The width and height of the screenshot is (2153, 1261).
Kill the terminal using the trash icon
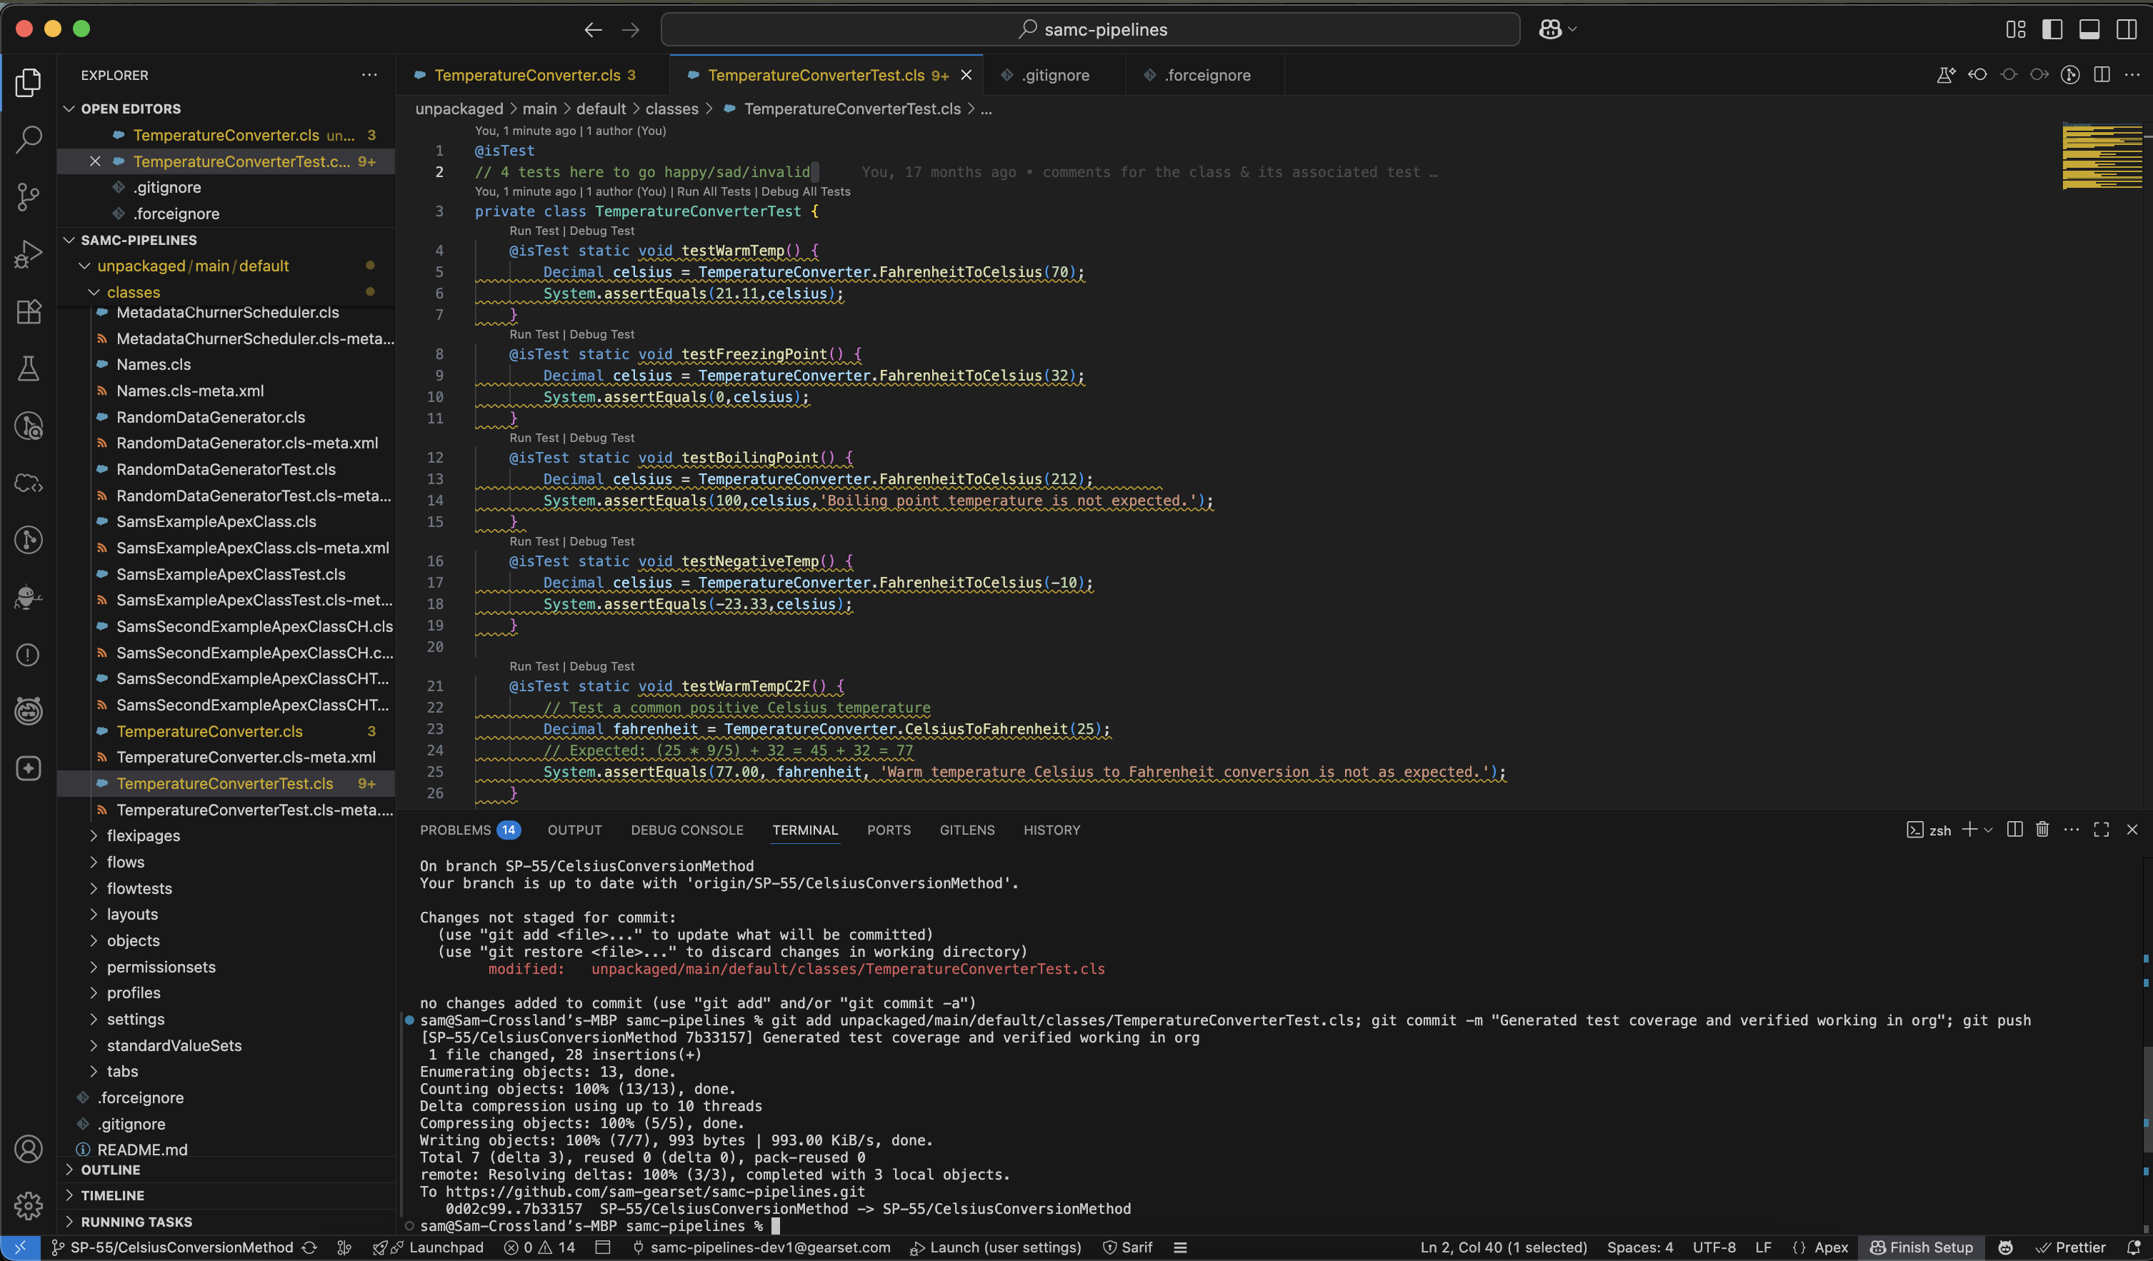pos(2042,829)
